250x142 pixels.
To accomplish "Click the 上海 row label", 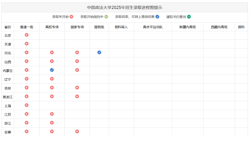I will click(8, 106).
